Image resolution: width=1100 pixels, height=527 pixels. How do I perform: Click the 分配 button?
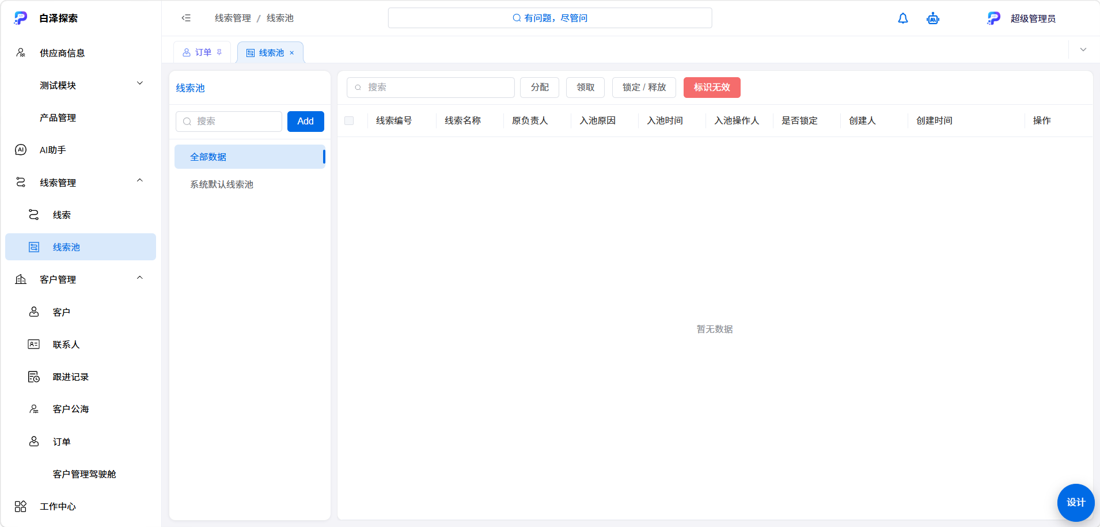point(540,88)
